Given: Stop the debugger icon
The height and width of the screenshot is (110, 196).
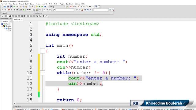Looking at the screenshot, I should 92,7.
